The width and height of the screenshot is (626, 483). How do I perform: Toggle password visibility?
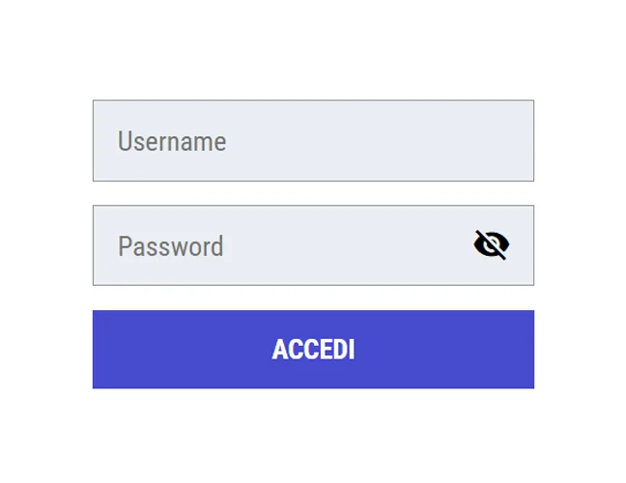(x=492, y=244)
